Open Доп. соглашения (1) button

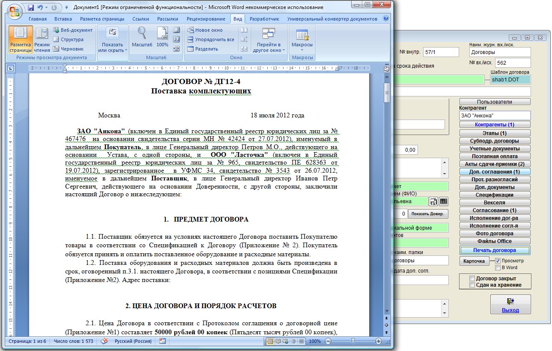pyautogui.click(x=495, y=171)
